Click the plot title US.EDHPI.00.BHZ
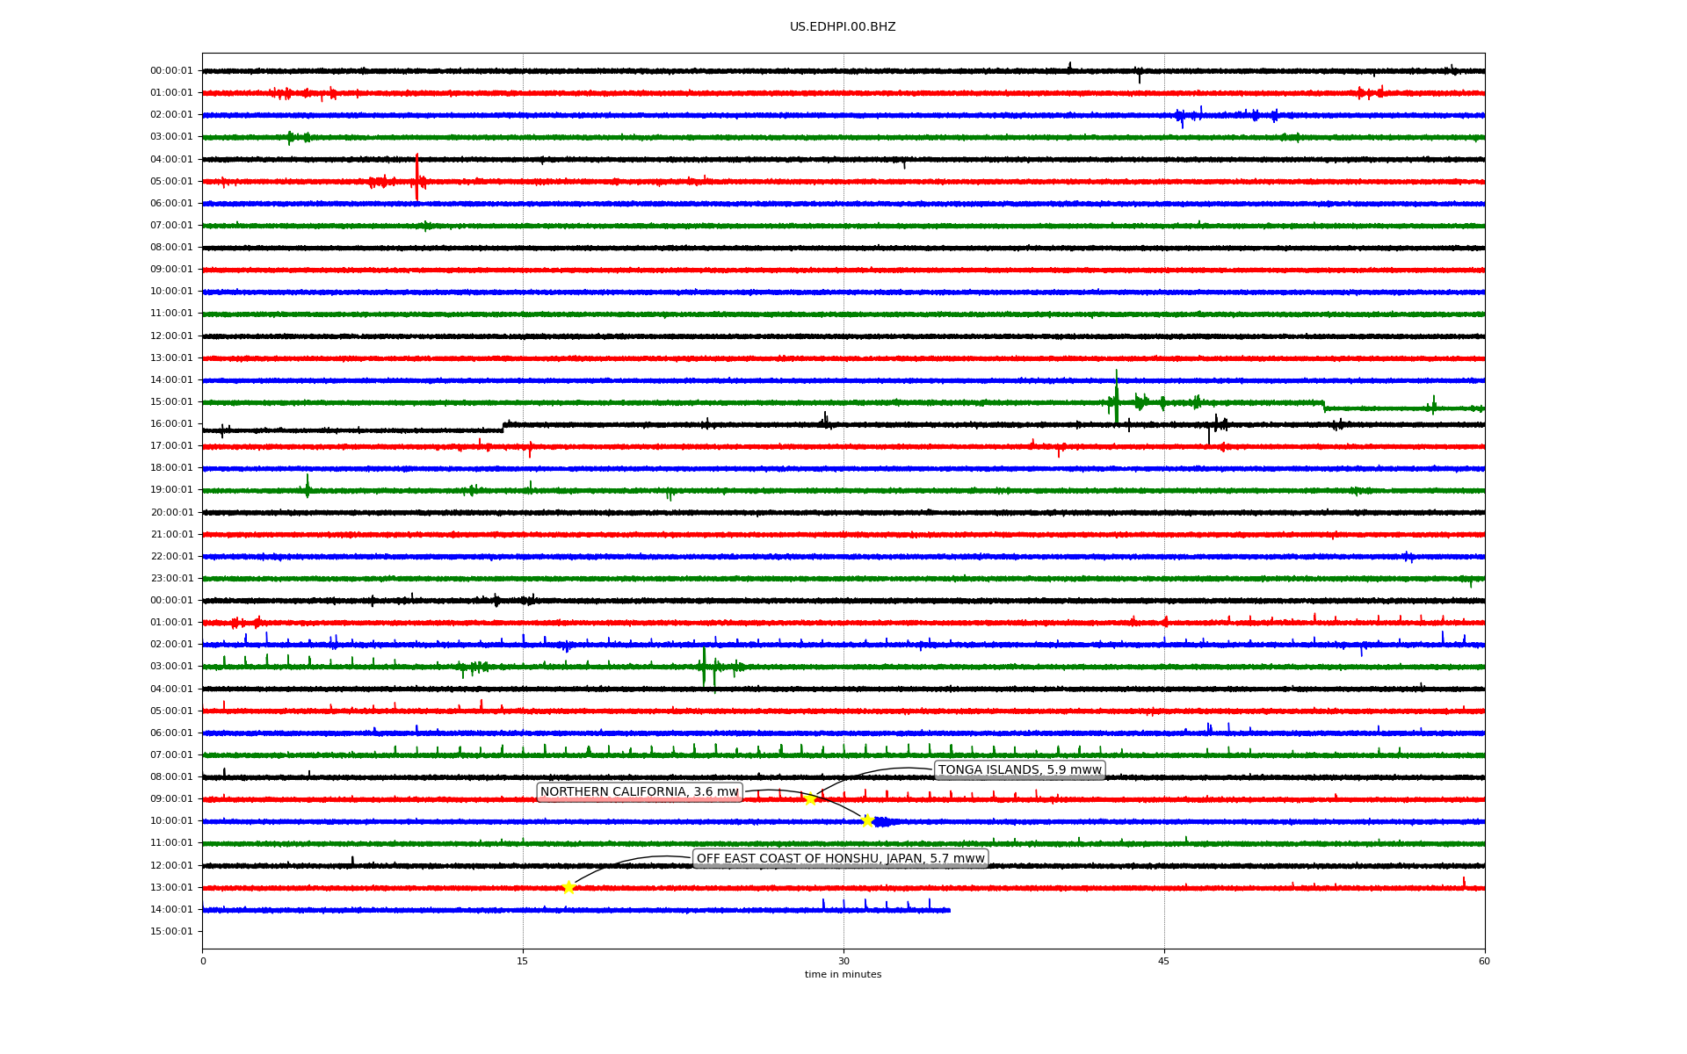The height and width of the screenshot is (1054, 1687). 842,27
